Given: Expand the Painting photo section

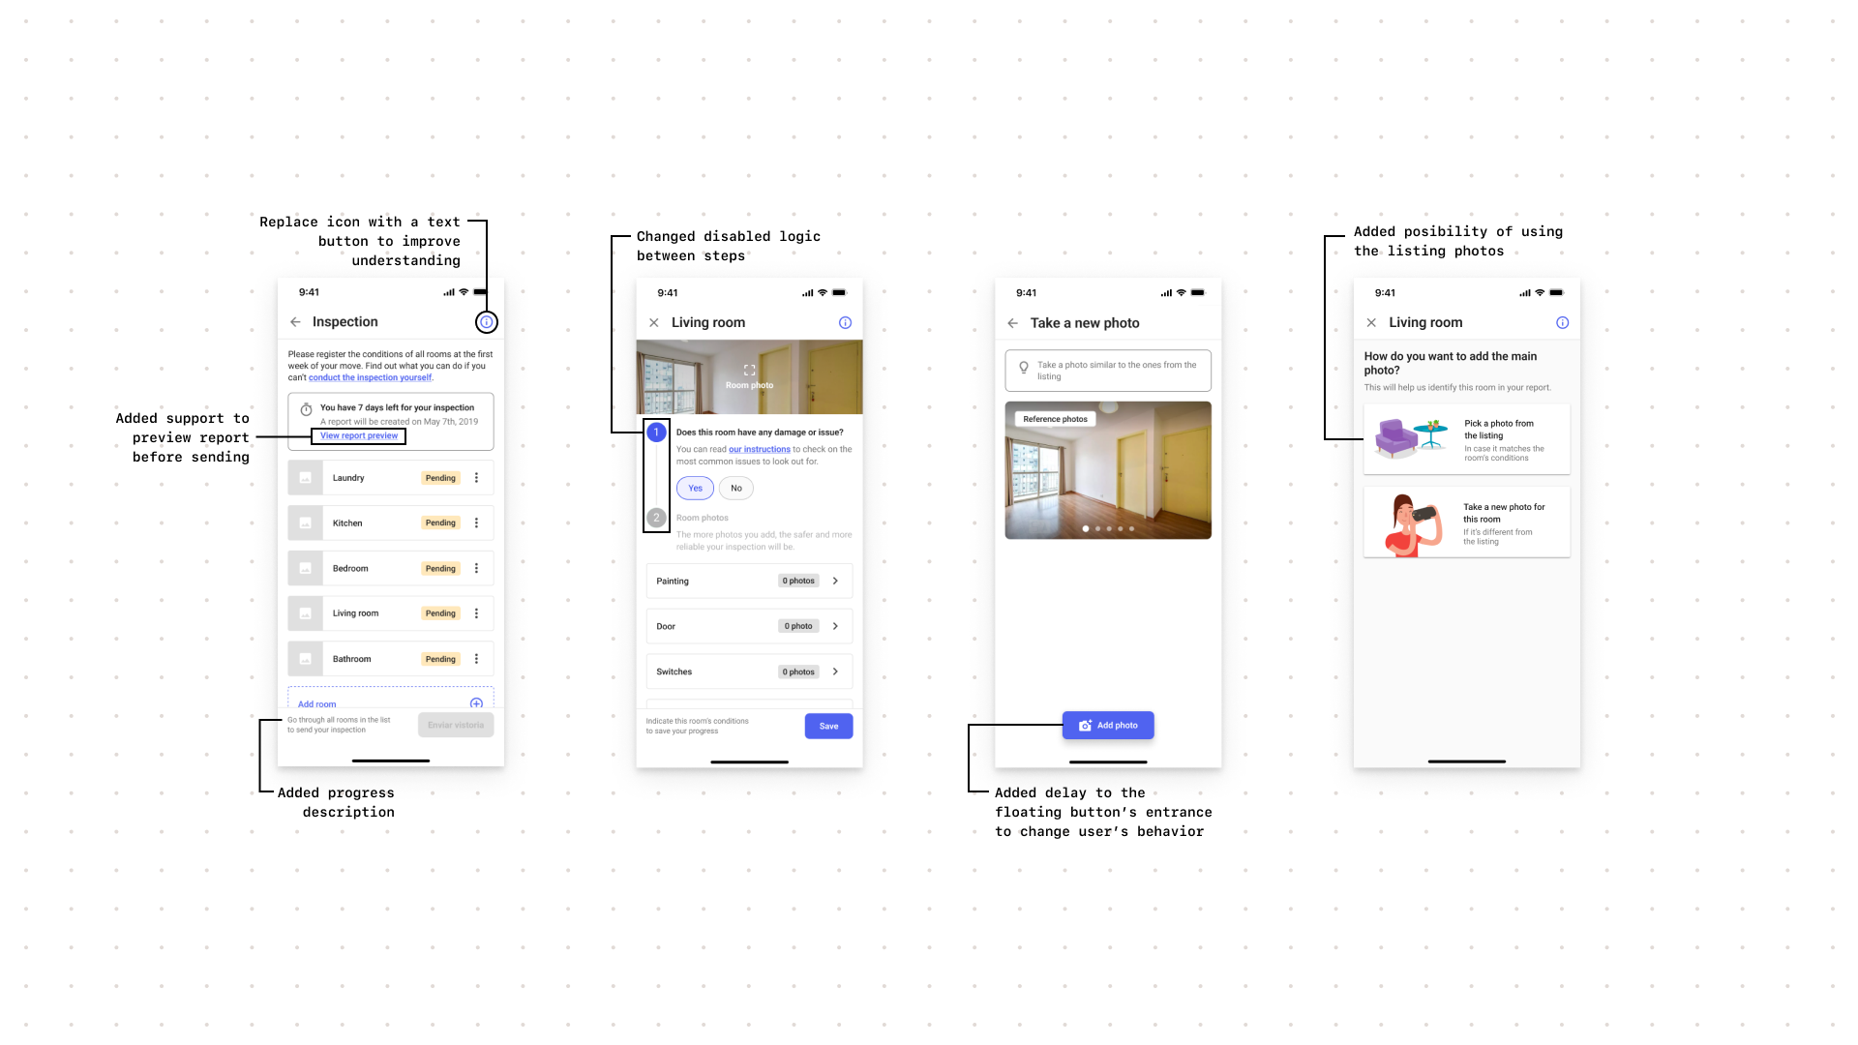Looking at the screenshot, I should coord(836,581).
